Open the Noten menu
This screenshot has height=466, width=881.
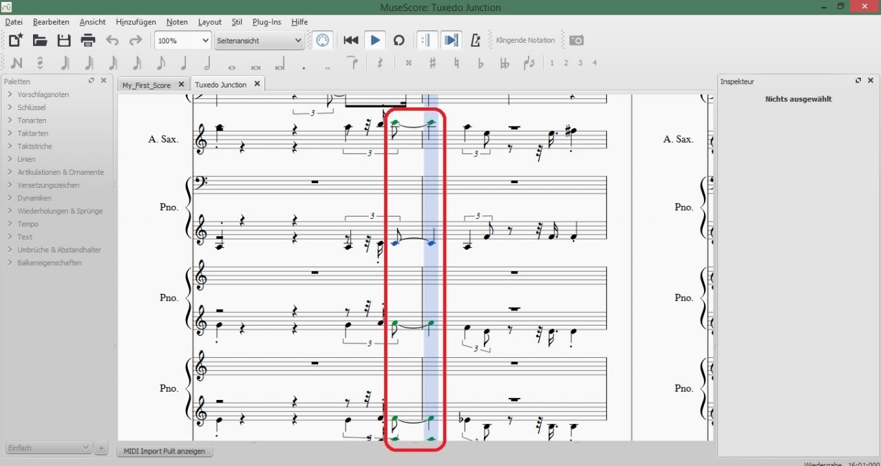(x=177, y=22)
